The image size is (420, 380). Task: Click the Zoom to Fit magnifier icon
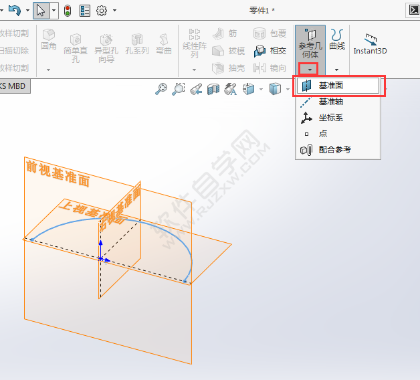click(161, 89)
